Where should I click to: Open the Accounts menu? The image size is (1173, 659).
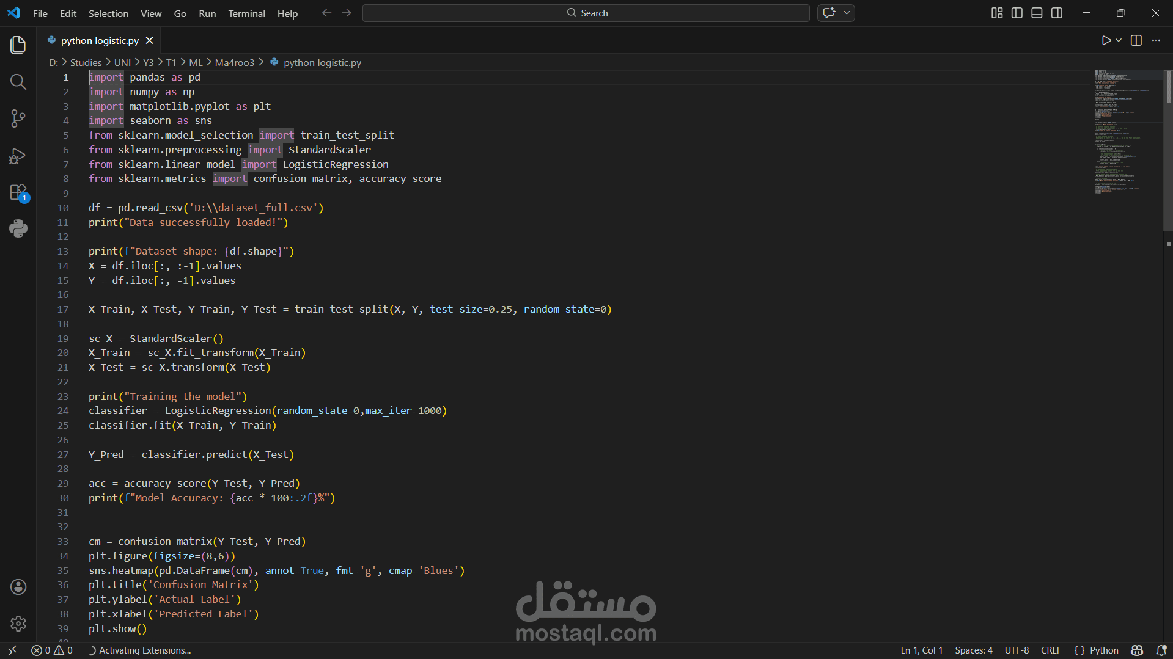(18, 587)
